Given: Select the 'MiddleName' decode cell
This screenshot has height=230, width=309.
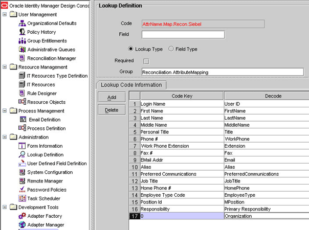Looking at the screenshot, I should click(x=267, y=125).
